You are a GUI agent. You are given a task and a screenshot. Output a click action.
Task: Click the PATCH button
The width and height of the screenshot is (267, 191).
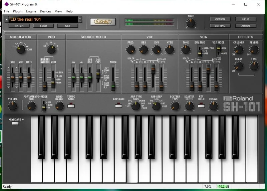[x=19, y=26]
